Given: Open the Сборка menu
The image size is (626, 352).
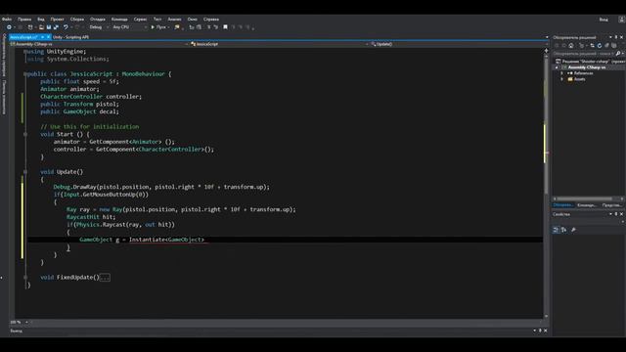Looking at the screenshot, I should click(77, 20).
